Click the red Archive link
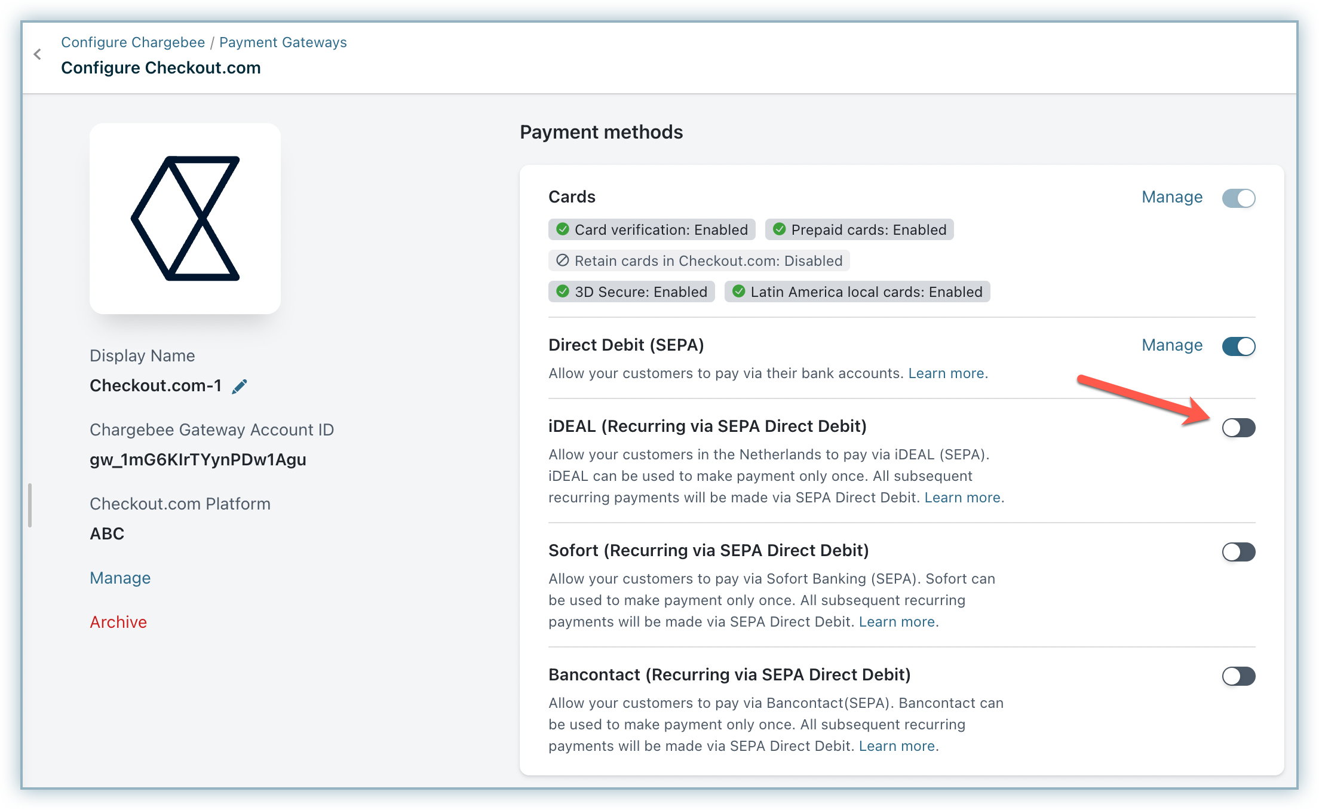 click(x=118, y=622)
